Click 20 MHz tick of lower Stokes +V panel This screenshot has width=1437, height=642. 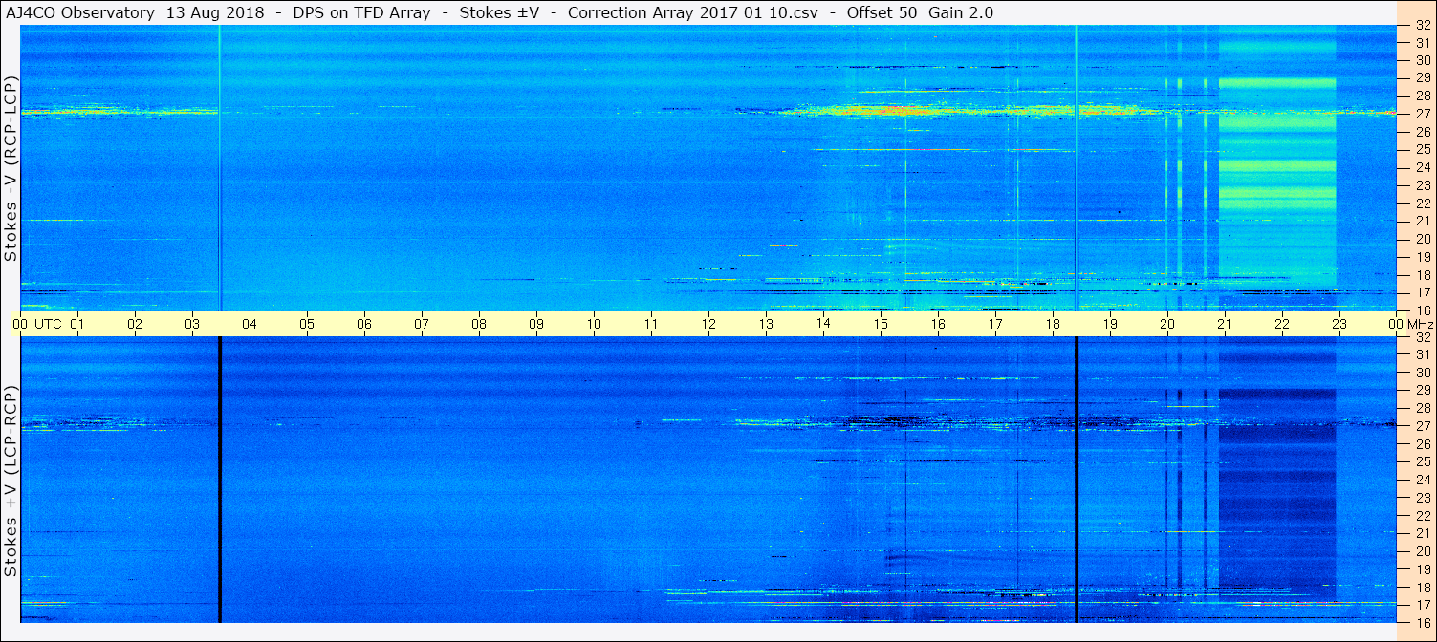pyautogui.click(x=1422, y=551)
